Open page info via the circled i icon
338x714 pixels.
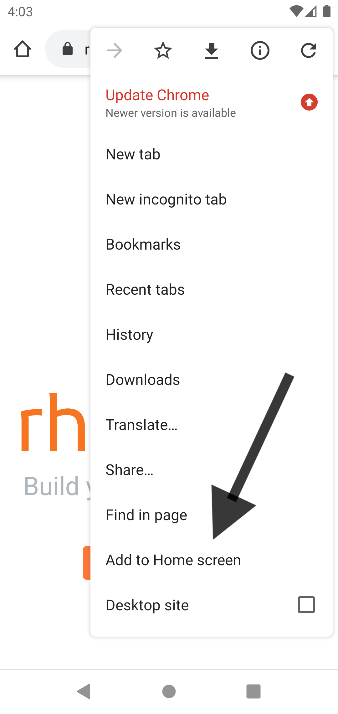[260, 50]
